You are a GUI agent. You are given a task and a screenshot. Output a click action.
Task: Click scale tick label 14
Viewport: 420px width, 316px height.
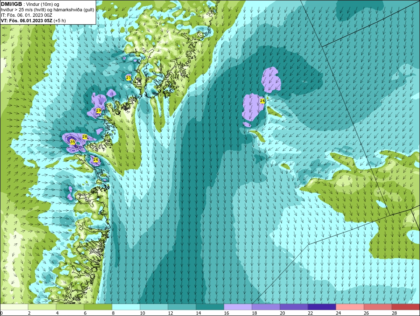[198, 313]
